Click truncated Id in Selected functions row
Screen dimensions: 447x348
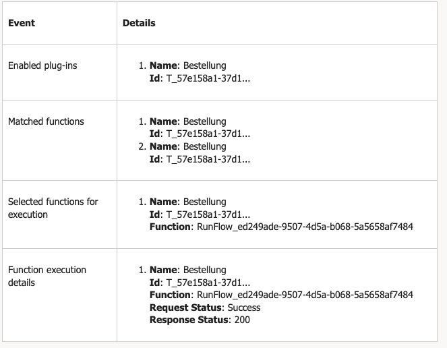[208, 214]
